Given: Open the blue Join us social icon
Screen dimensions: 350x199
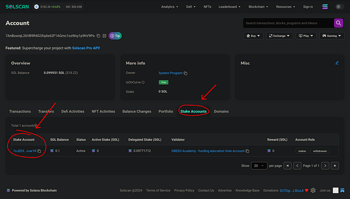Looking at the screenshot, I should tap(342, 191).
